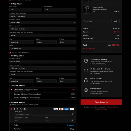The height and width of the screenshot is (131, 131).
Task: Open shipping Country / Region dropdown
Action: (43, 62)
